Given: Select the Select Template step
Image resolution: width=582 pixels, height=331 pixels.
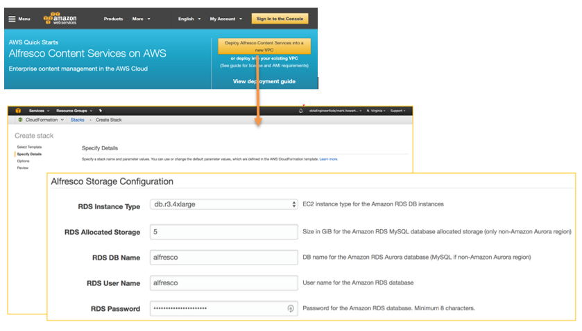Looking at the screenshot, I should [29, 147].
